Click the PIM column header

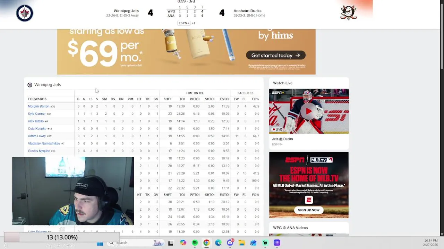pyautogui.click(x=130, y=99)
